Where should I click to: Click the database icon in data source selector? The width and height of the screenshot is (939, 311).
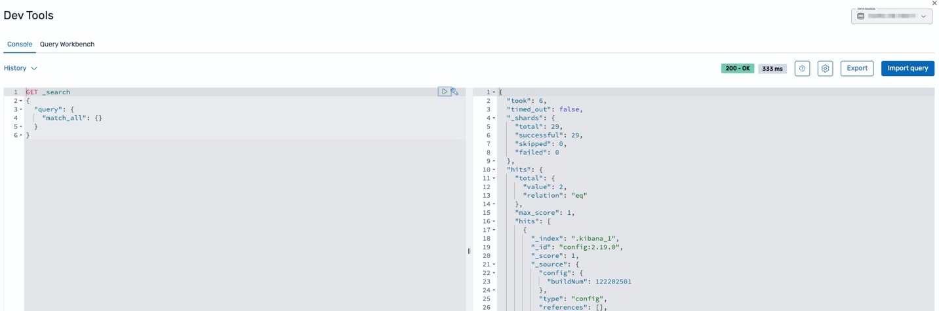pos(861,16)
